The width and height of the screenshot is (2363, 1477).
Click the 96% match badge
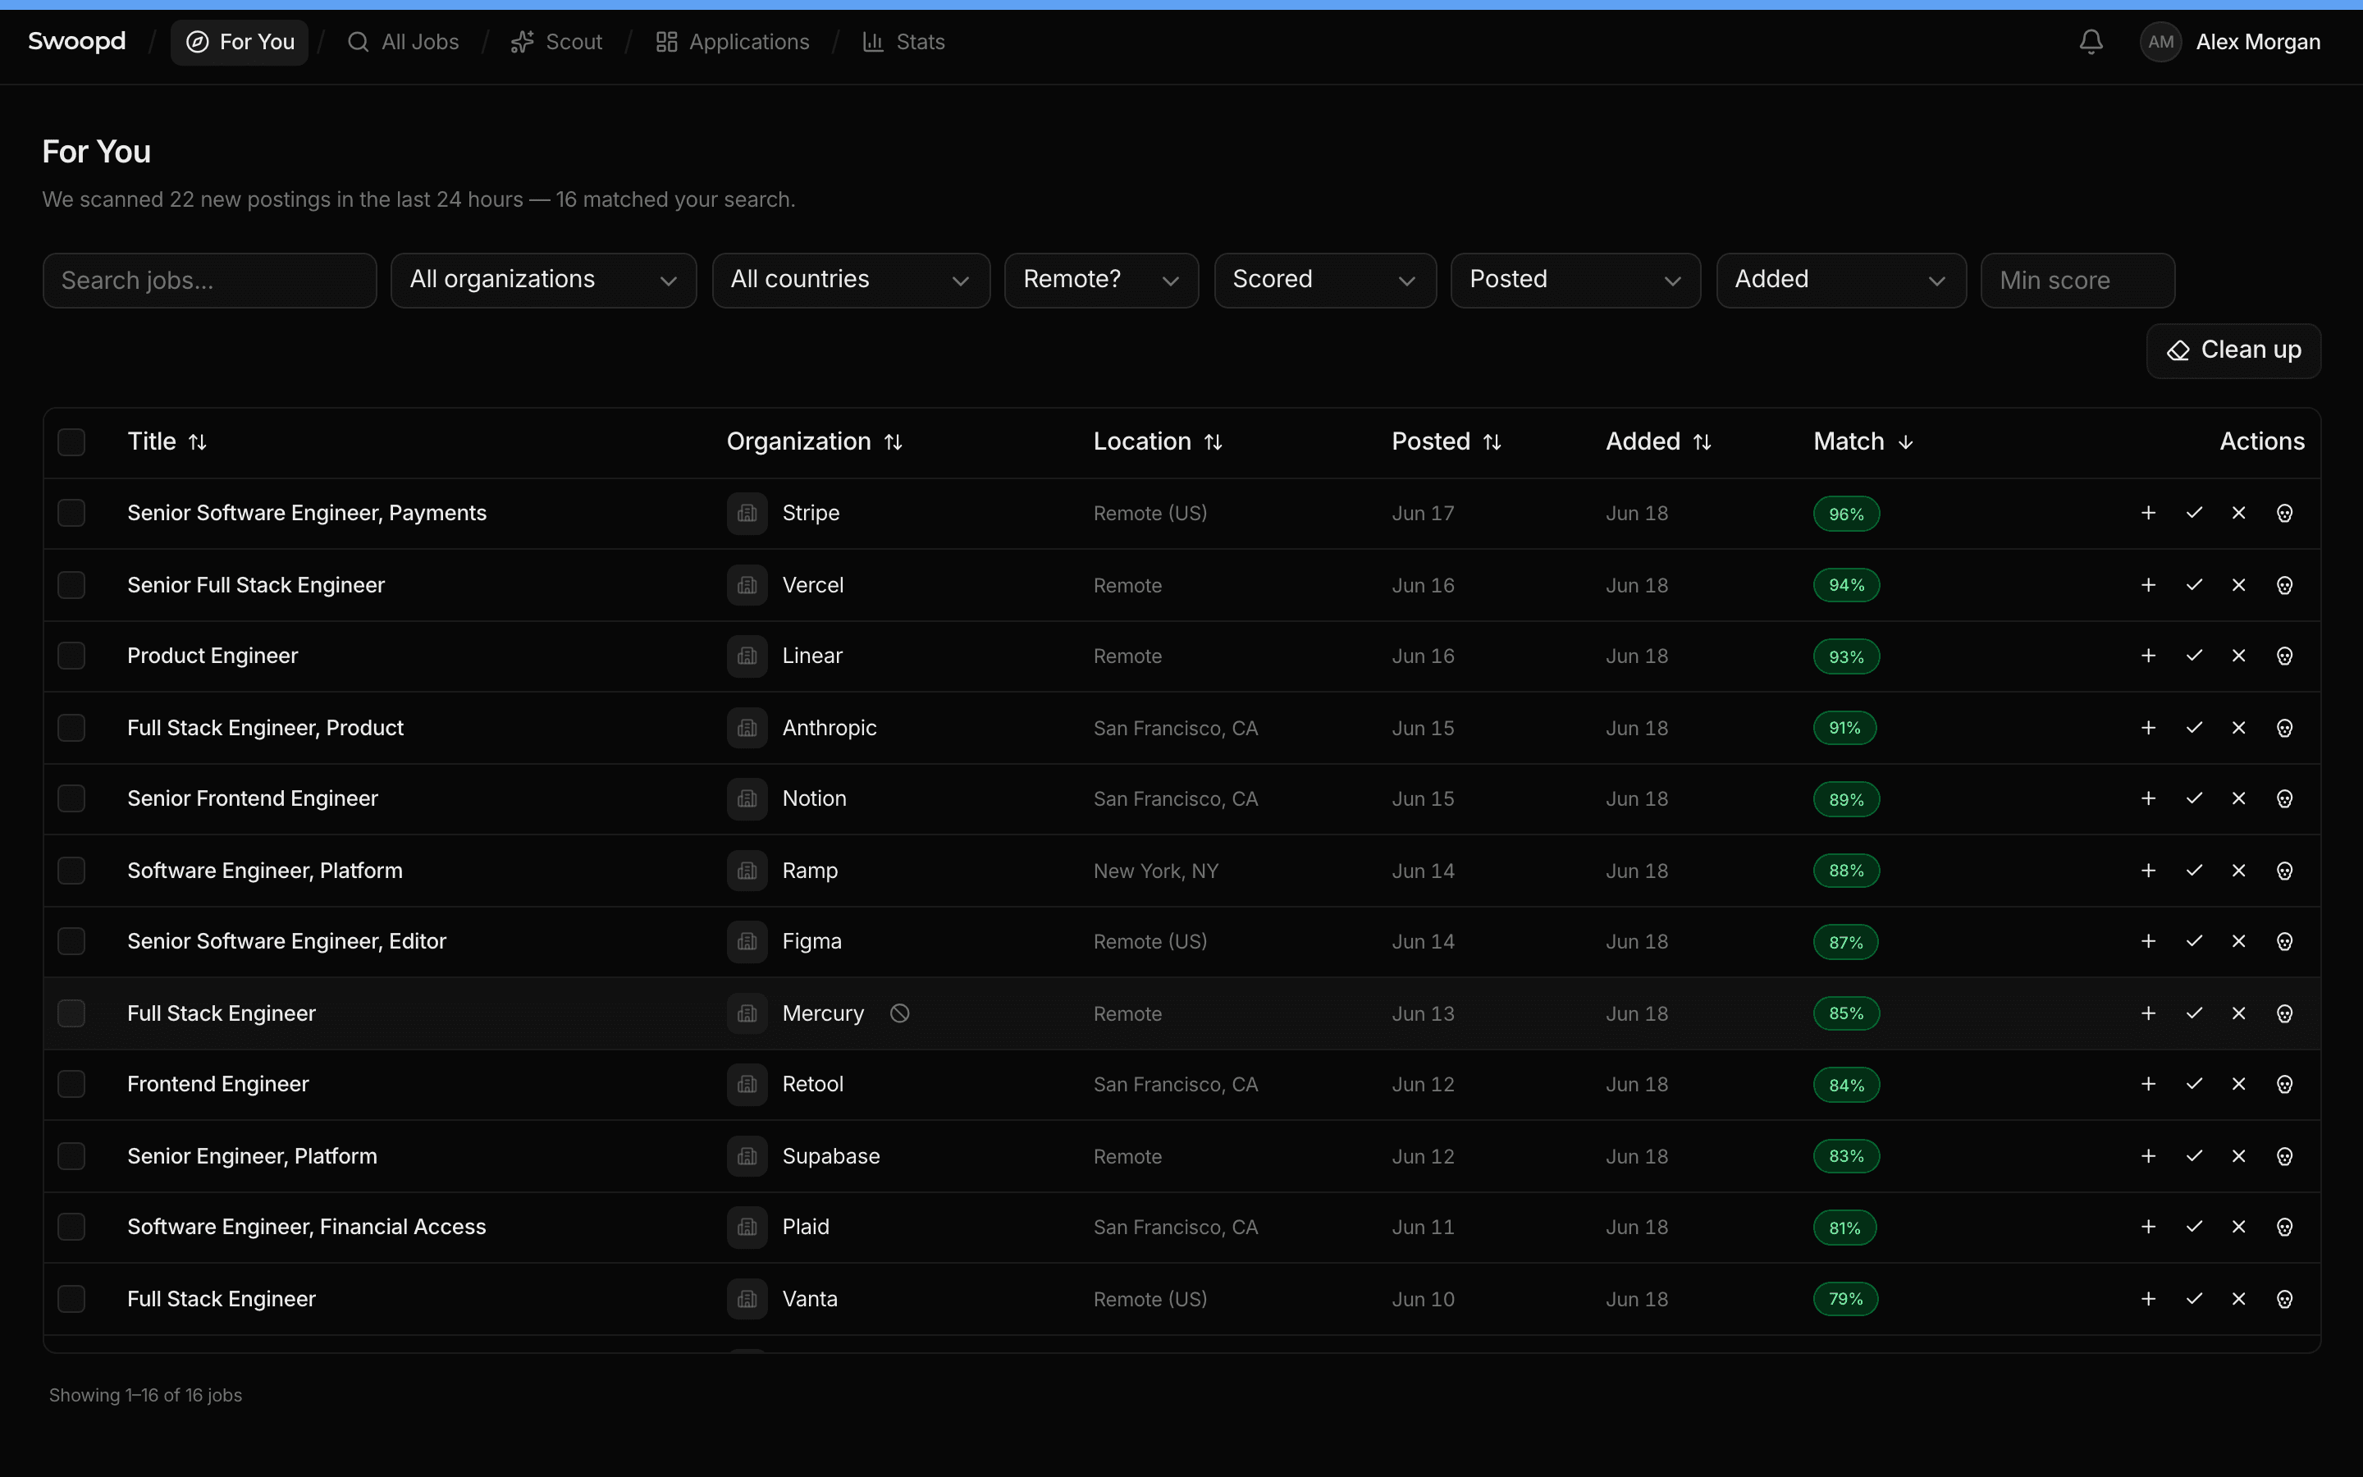[x=1845, y=514]
